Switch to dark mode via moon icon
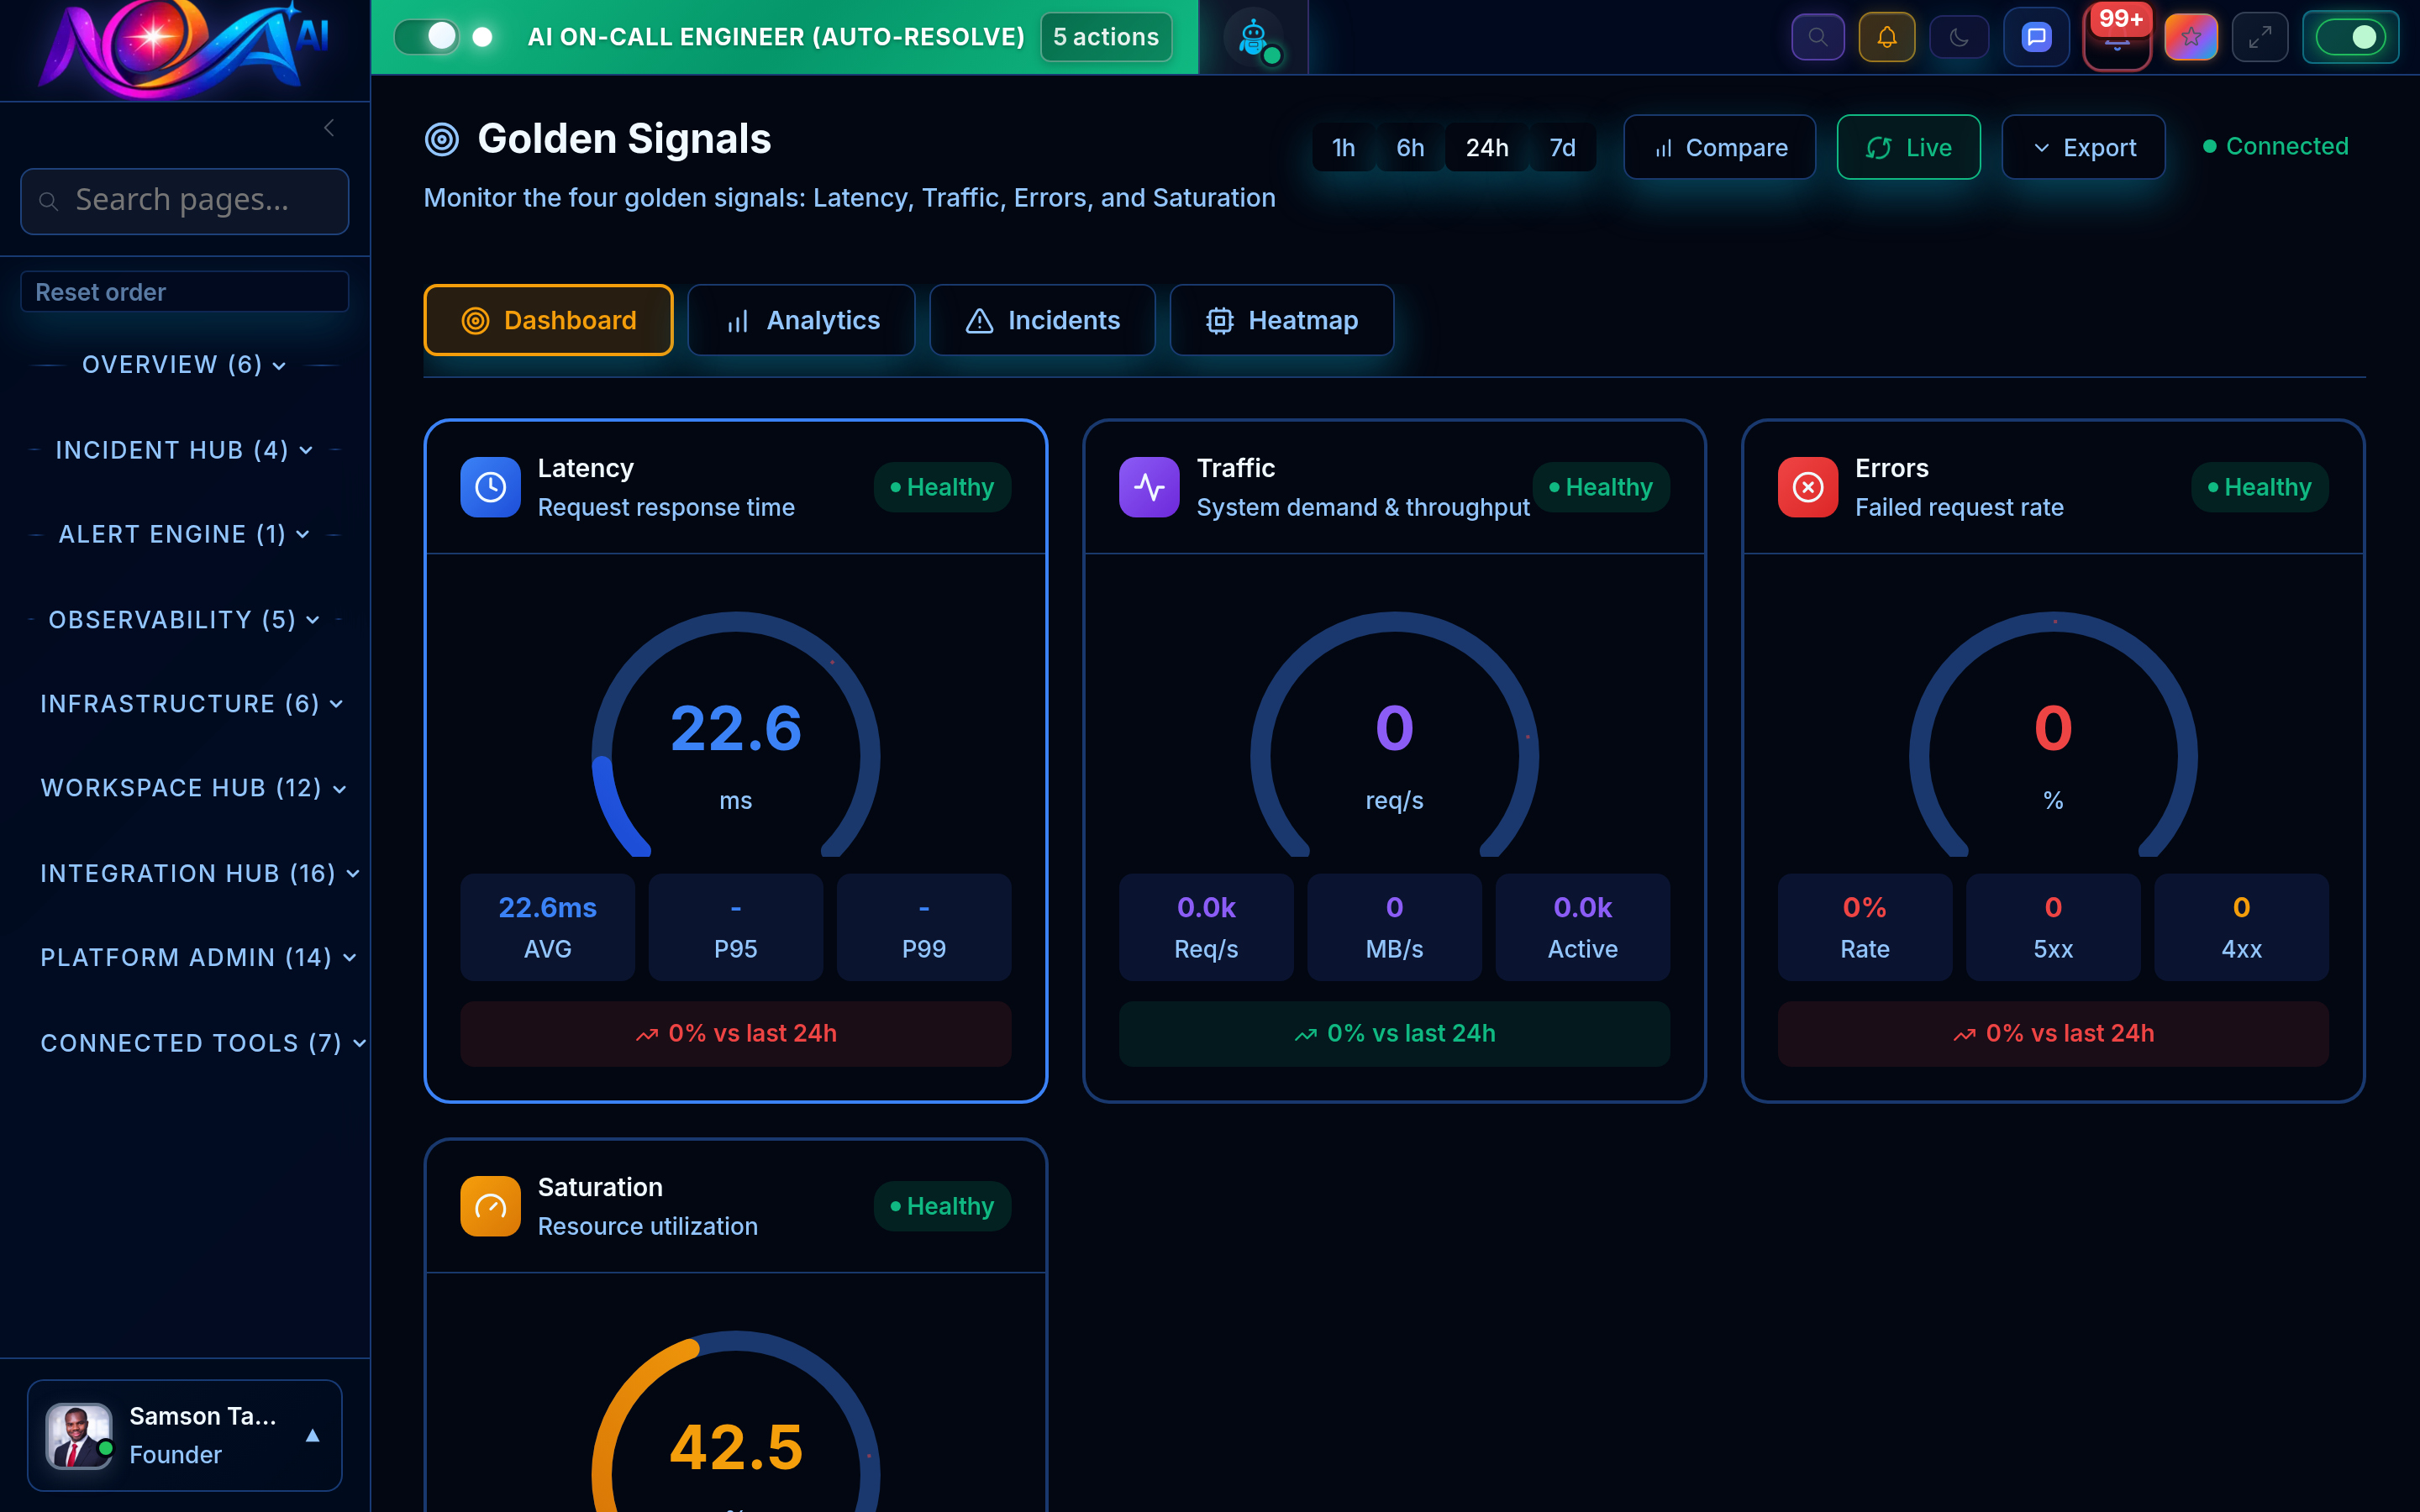Viewport: 2420px width, 1512px height. (x=1958, y=36)
